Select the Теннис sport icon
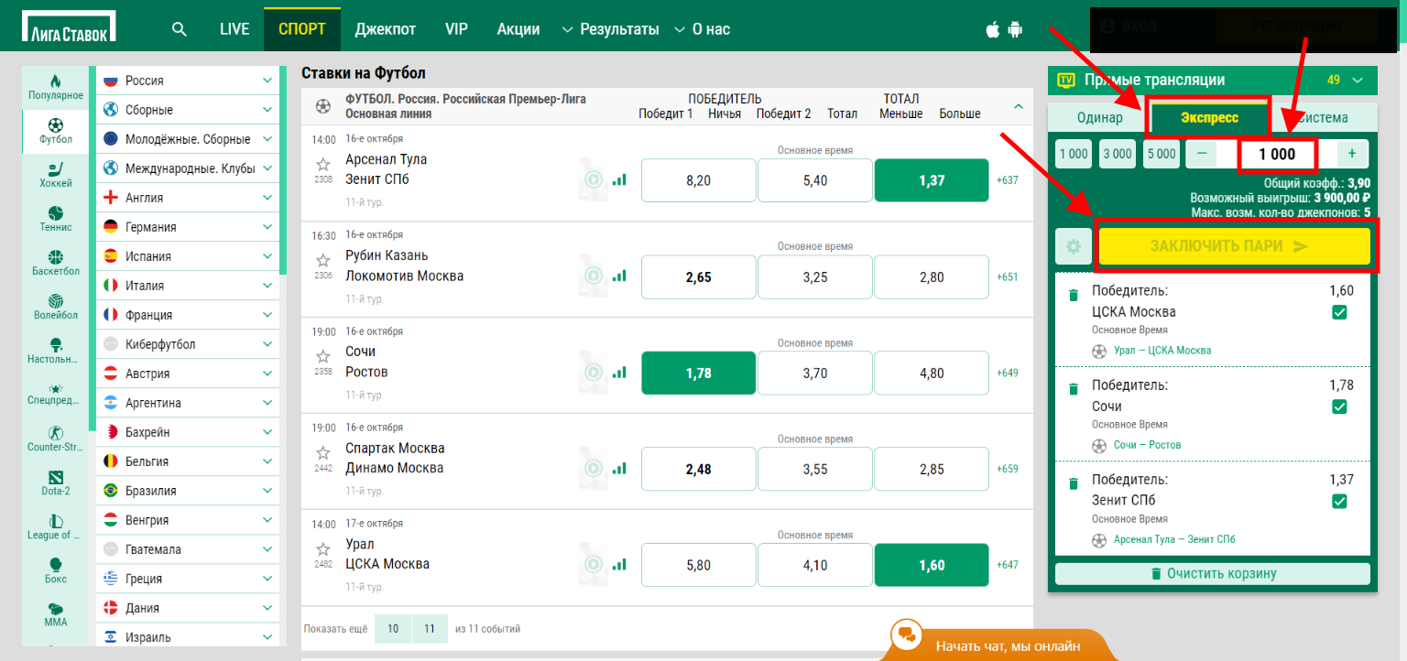The image size is (1407, 661). tap(55, 219)
